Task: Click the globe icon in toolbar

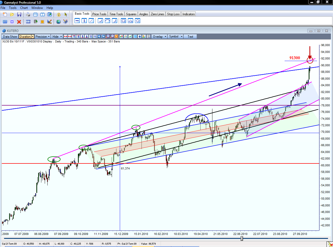Action: 58,22
